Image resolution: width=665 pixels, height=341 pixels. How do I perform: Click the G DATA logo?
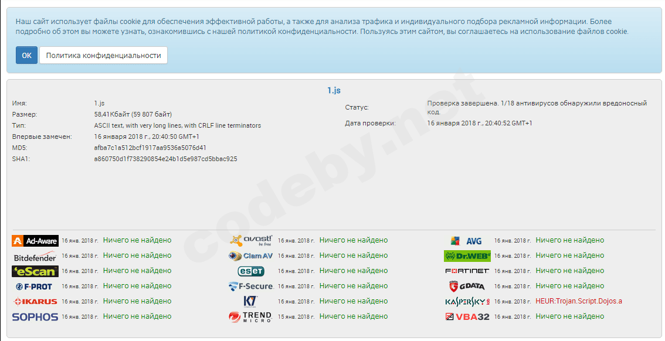pyautogui.click(x=467, y=287)
